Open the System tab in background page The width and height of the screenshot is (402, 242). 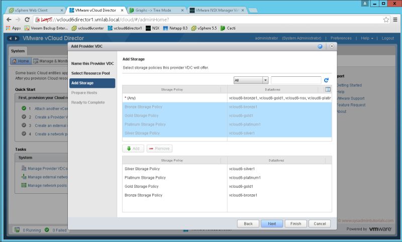18,51
